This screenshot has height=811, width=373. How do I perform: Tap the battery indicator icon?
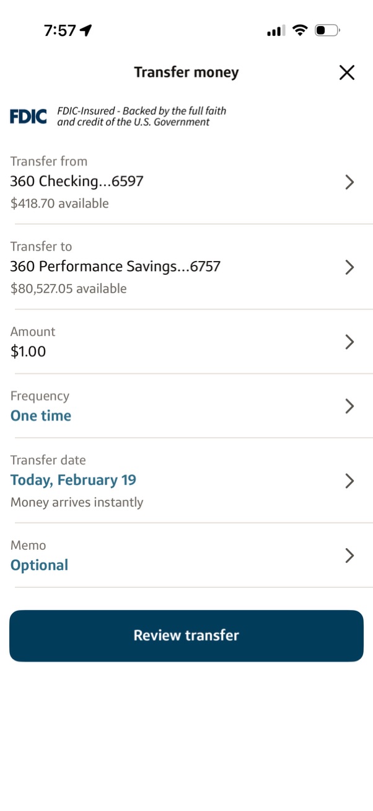(327, 30)
